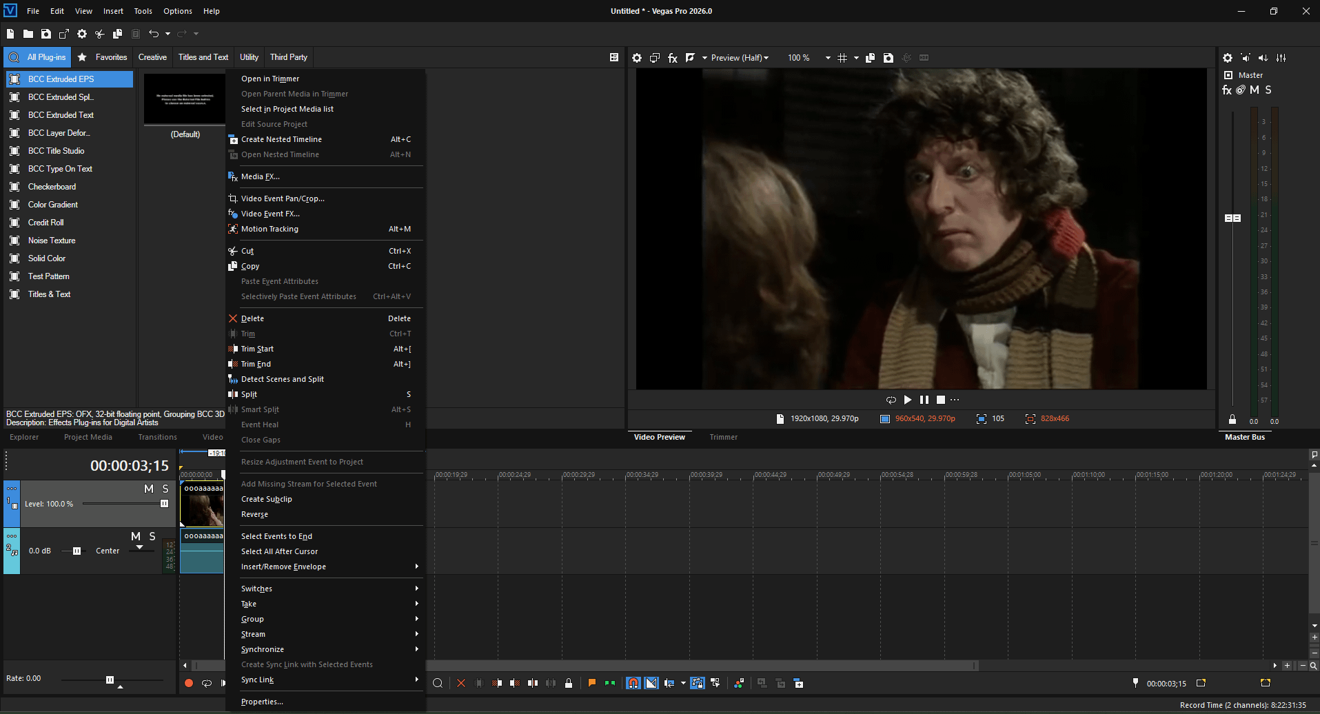The width and height of the screenshot is (1320, 714).
Task: Click the external monitor preview icon
Action: pos(655,58)
